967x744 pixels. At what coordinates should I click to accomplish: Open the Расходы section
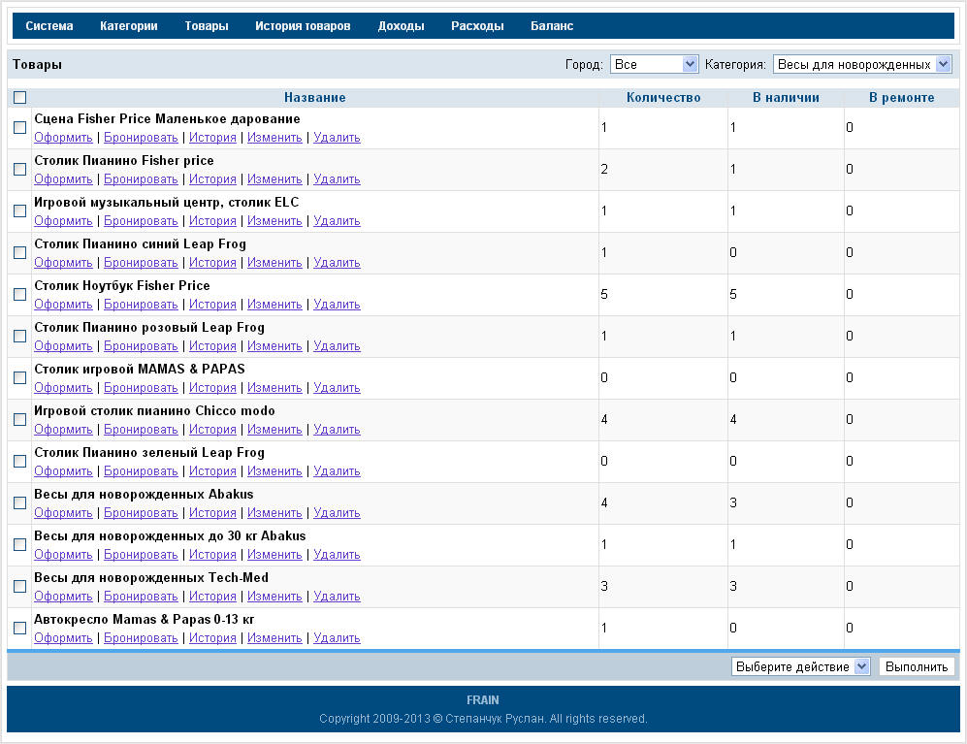coord(477,26)
